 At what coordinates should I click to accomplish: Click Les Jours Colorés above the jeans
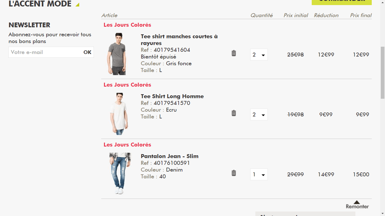(127, 145)
